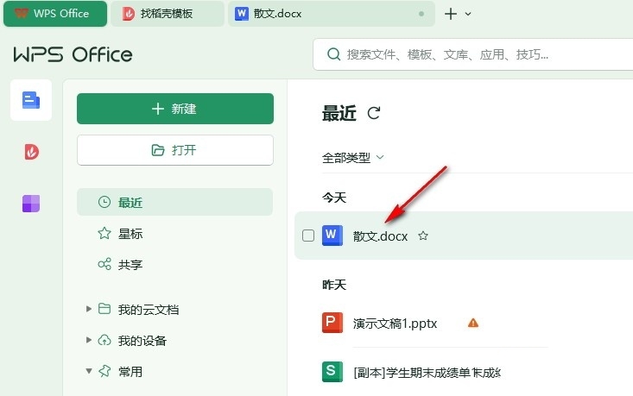Open 我的云文档 folder
The width and height of the screenshot is (633, 396).
[x=149, y=310]
